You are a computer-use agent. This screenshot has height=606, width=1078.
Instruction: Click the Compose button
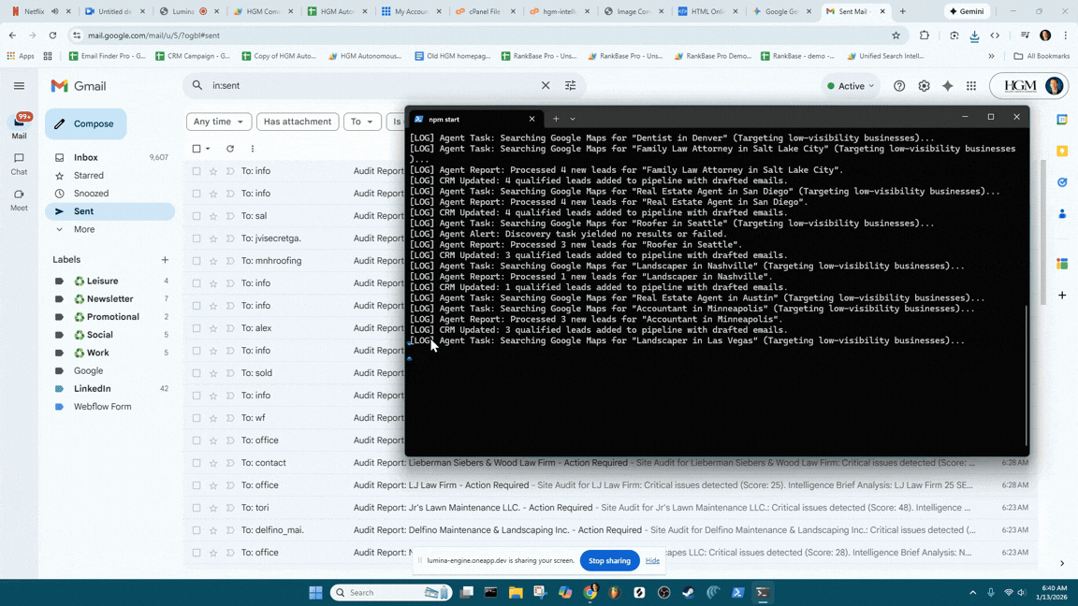85,123
